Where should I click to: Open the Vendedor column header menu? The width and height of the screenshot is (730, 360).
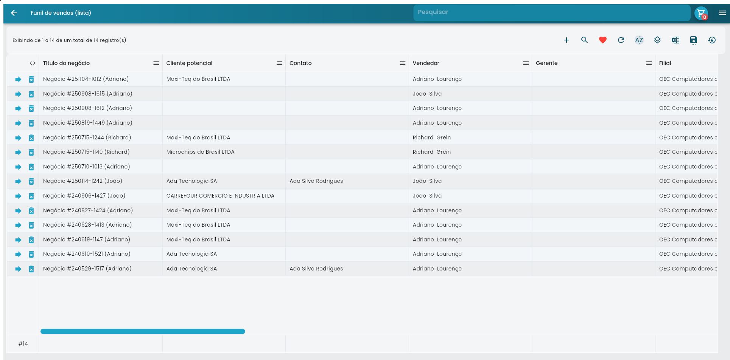pos(526,63)
